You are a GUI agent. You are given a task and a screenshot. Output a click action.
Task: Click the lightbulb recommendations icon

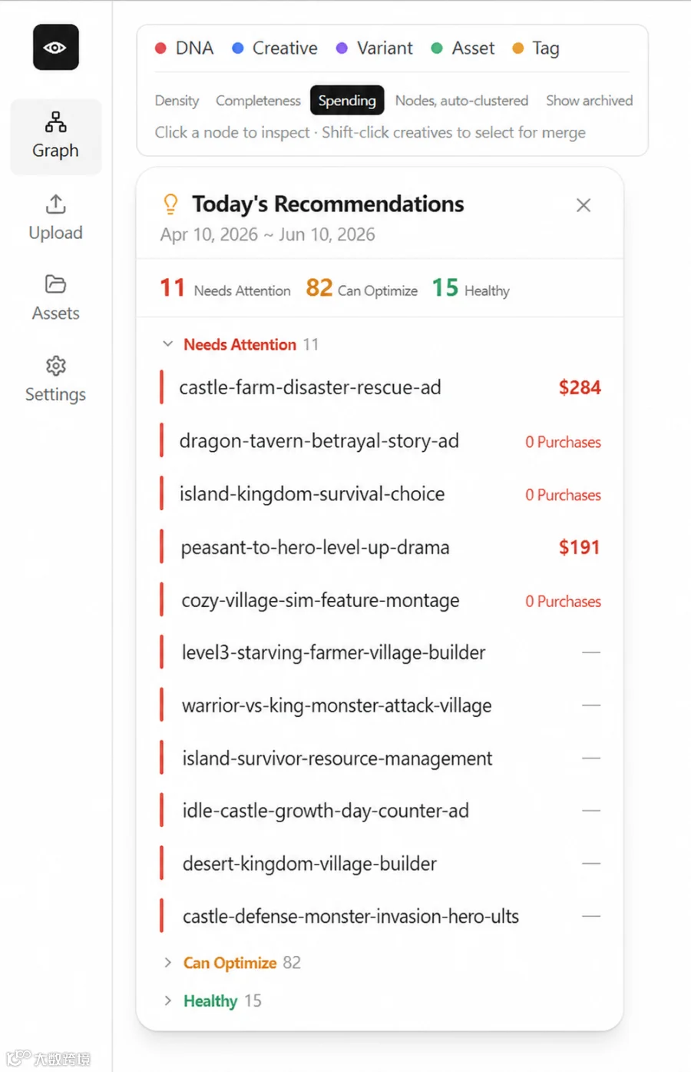(170, 204)
